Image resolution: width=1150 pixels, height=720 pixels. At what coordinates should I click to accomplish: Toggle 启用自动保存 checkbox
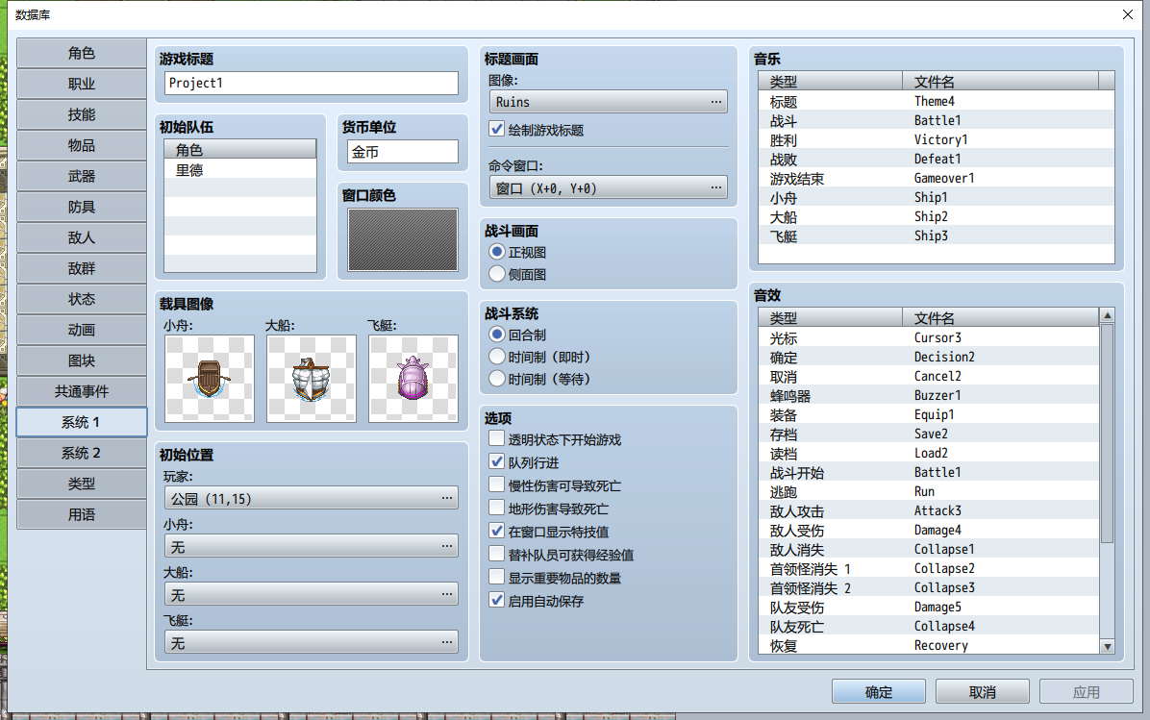pyautogui.click(x=496, y=601)
